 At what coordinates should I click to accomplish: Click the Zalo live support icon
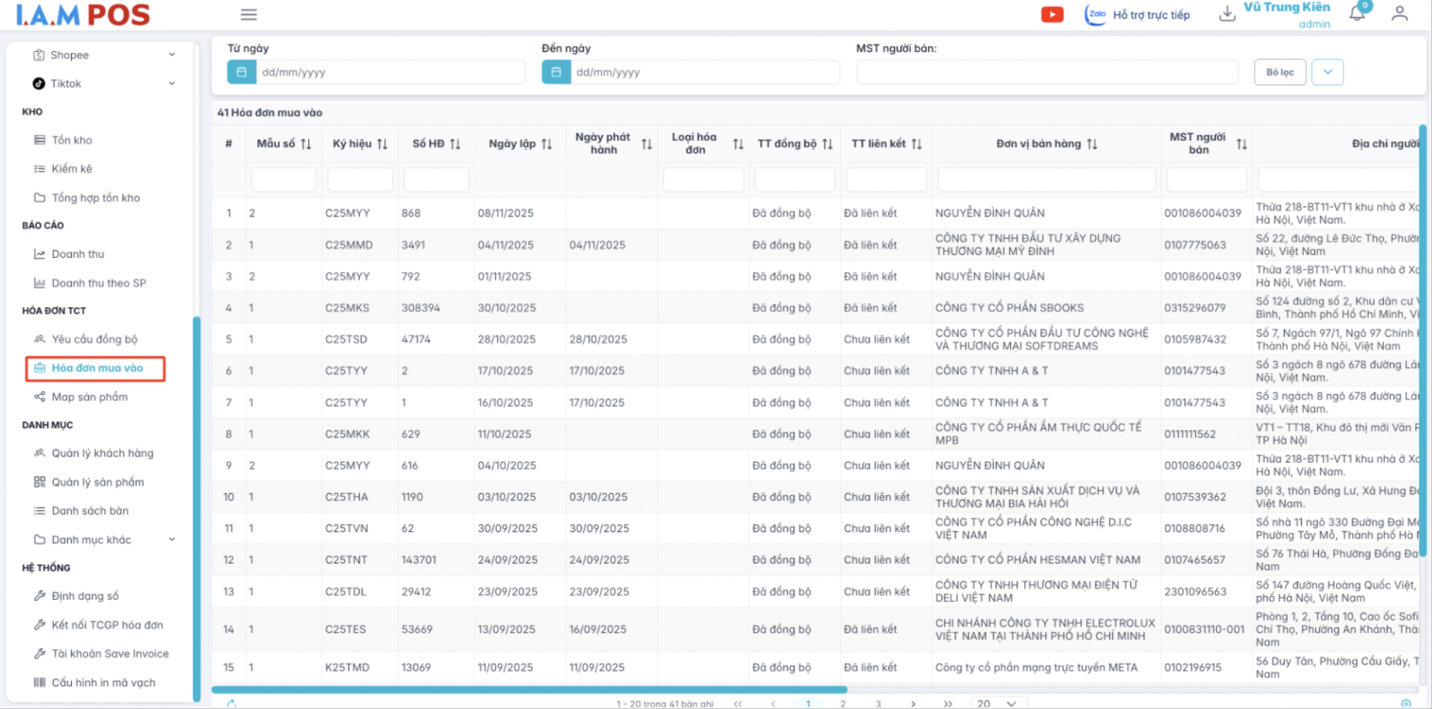tap(1096, 15)
